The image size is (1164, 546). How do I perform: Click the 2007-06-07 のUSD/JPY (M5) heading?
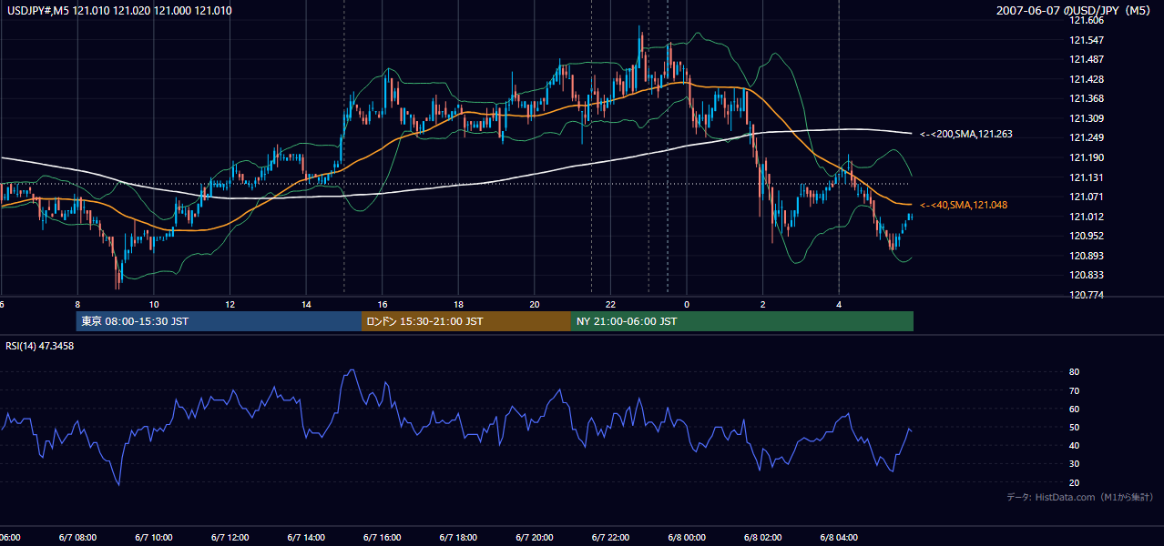click(1076, 11)
